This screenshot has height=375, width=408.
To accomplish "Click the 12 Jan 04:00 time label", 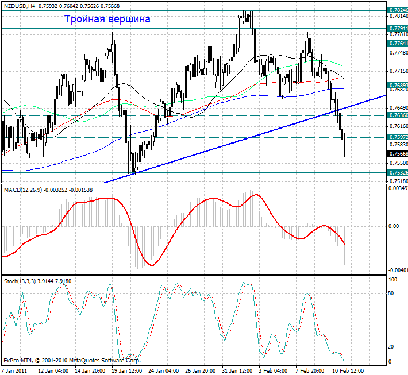I will (53, 370).
